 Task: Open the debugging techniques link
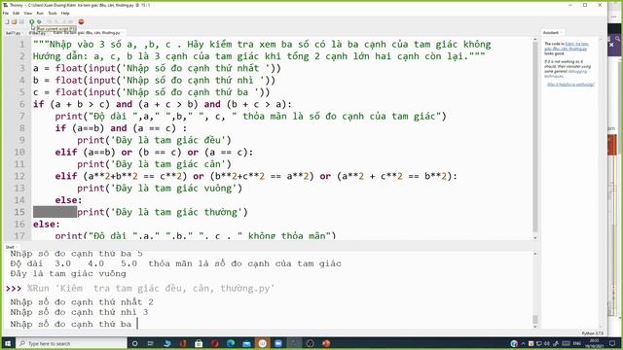pos(565,74)
